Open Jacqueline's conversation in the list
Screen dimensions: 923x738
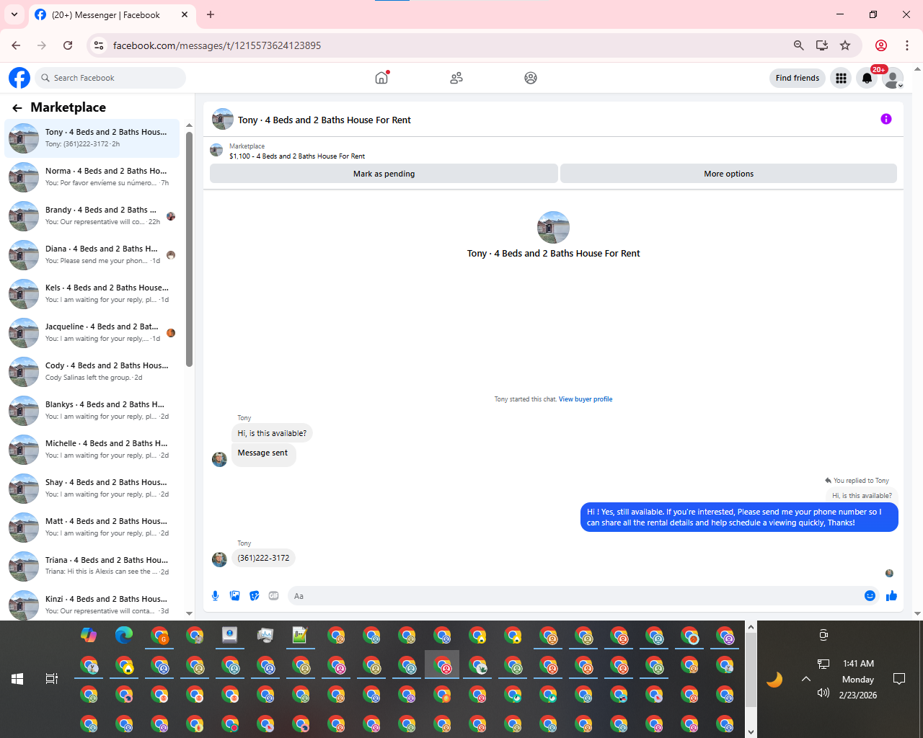pos(92,333)
